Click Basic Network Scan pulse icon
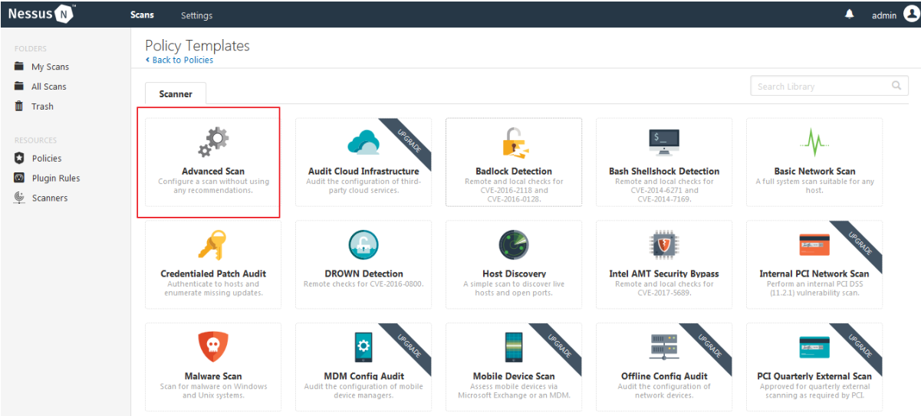 click(814, 142)
